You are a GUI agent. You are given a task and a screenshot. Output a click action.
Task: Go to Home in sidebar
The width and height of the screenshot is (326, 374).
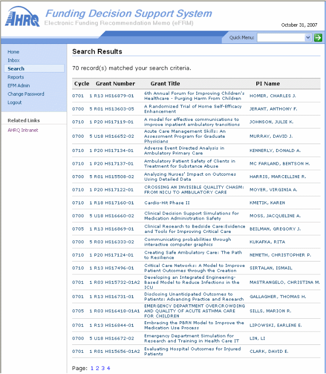pos(13,52)
